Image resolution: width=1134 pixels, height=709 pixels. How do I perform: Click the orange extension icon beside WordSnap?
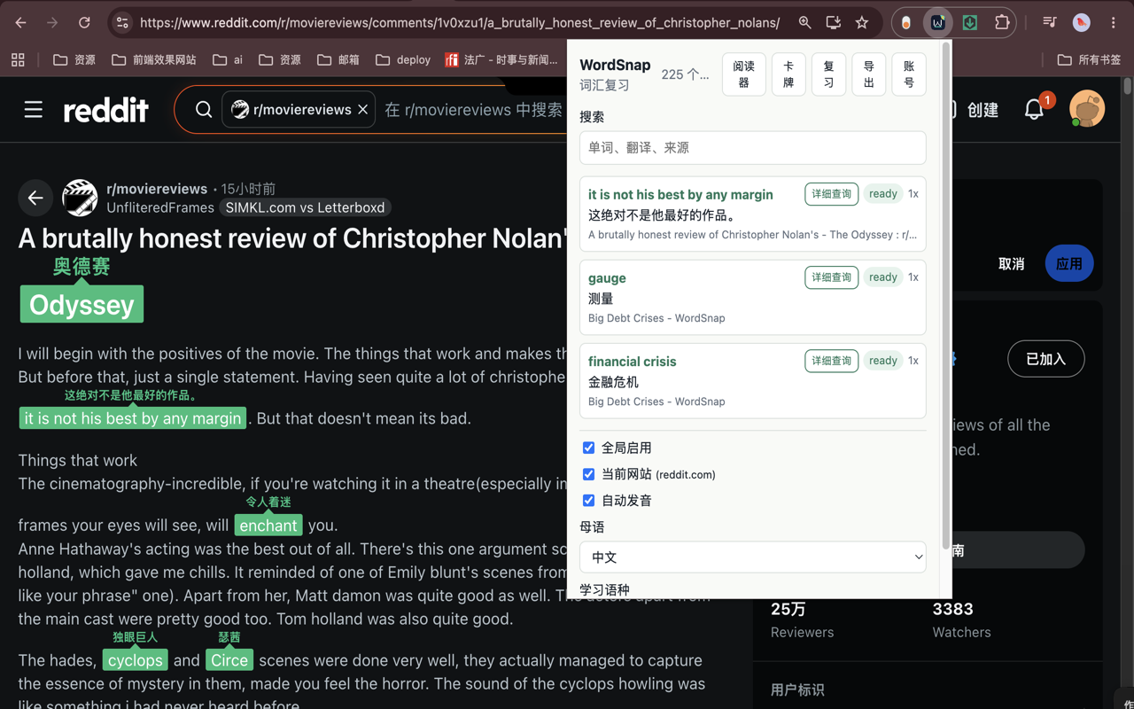[905, 22]
